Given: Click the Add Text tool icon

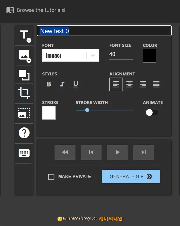Looking at the screenshot, I should pos(26,36).
